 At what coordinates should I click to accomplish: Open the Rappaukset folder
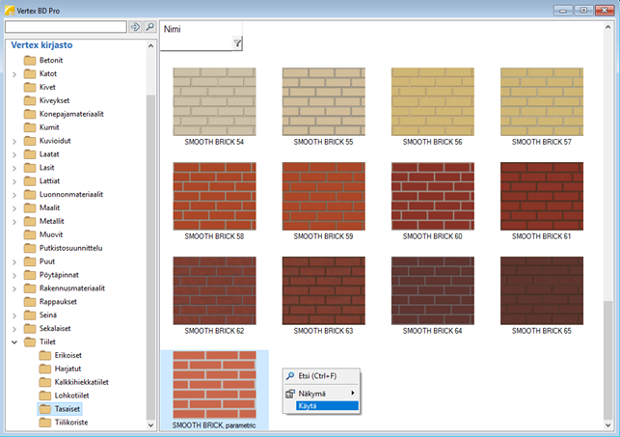[61, 301]
